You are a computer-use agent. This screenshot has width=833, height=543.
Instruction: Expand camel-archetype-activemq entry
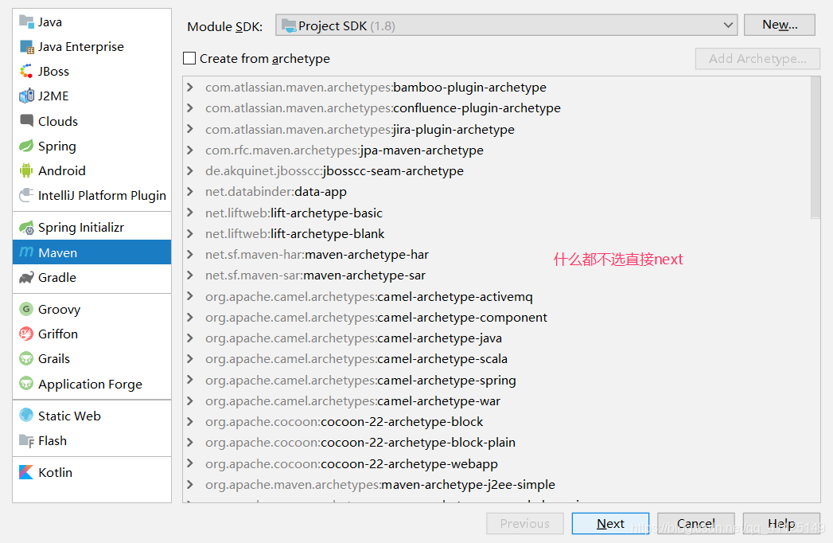click(190, 296)
